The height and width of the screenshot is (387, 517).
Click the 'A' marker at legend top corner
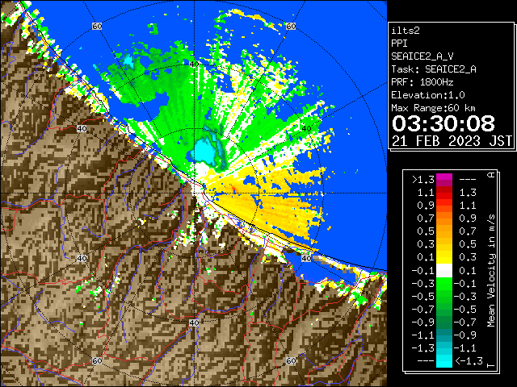coord(491,175)
